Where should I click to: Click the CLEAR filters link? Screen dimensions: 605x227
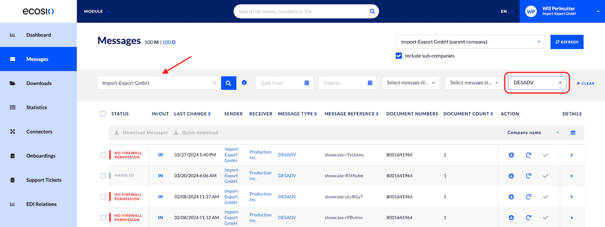[x=585, y=83]
